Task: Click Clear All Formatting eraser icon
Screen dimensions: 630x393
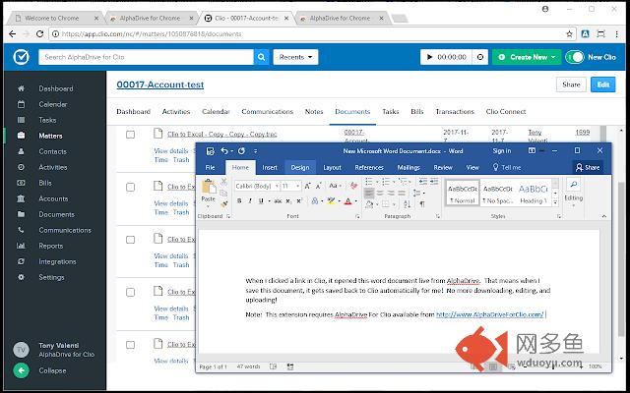Action: coord(353,186)
